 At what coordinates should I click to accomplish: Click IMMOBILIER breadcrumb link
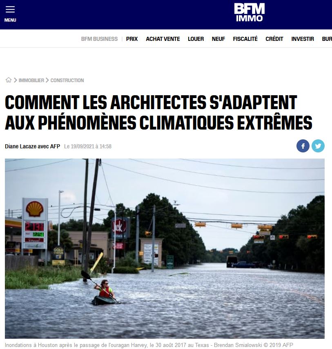31,81
